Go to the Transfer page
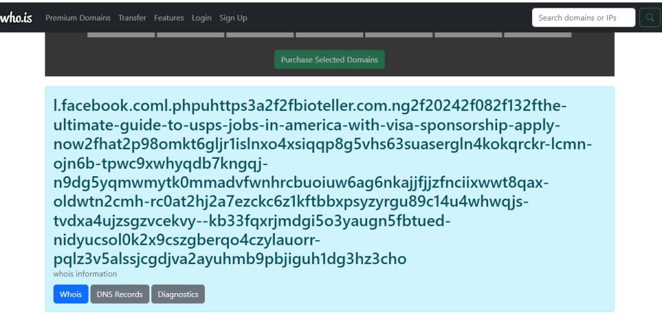The image size is (662, 315). [132, 18]
